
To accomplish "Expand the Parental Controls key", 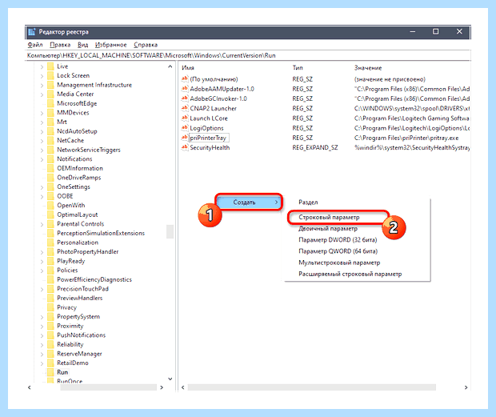I will click(42, 224).
